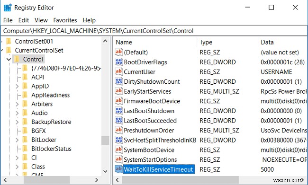308x185 pixels.
Task: Expand the BitLocker key
Action: (x=17, y=140)
